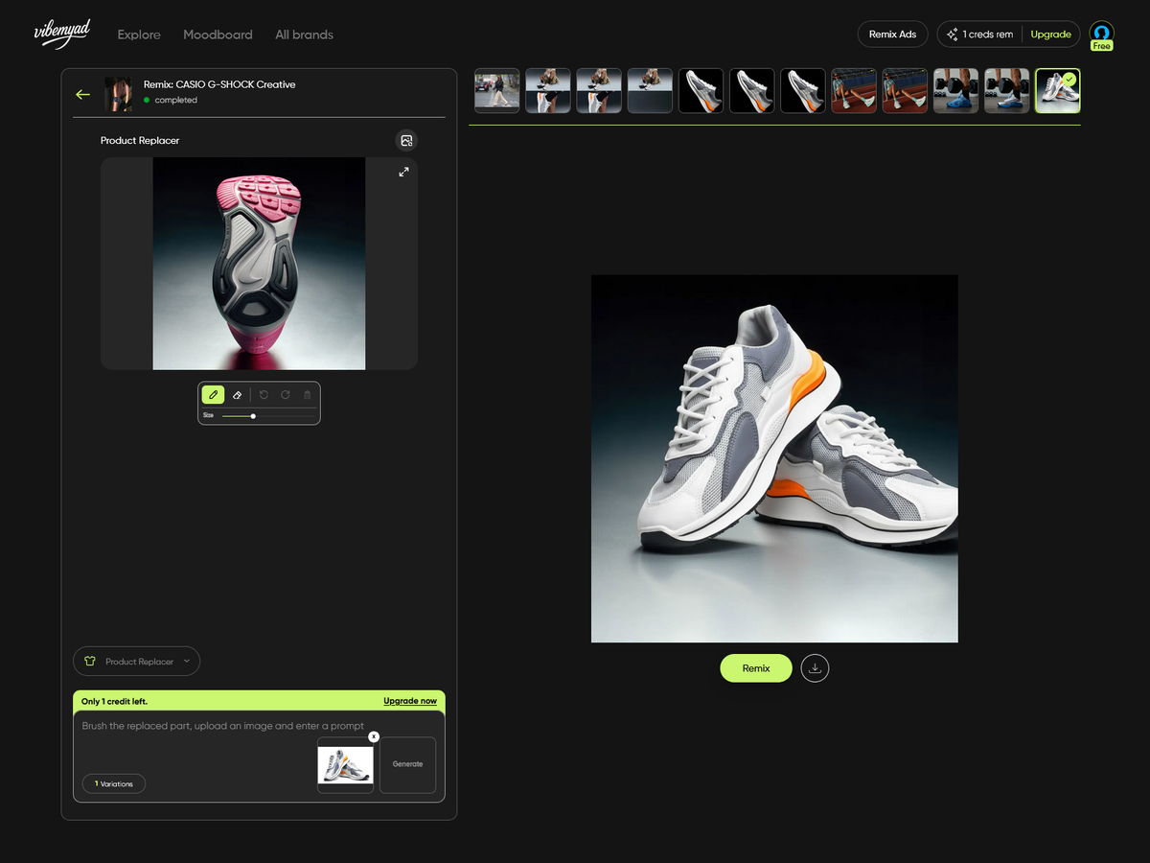
Task: Download the generated sneaker image
Action: click(x=815, y=667)
